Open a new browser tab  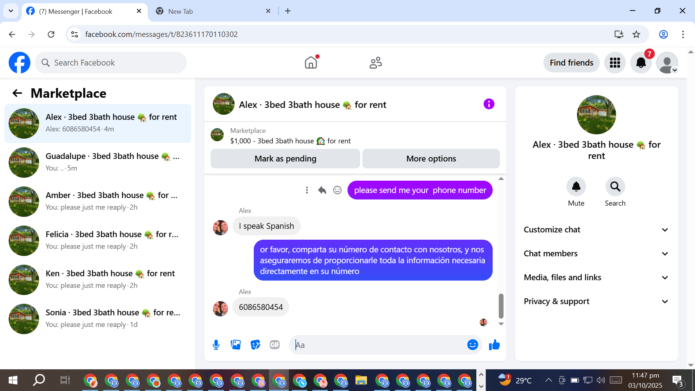(288, 11)
